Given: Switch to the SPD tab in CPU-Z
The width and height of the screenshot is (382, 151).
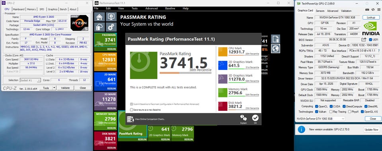Looking at the screenshot, I should (x=42, y=9).
